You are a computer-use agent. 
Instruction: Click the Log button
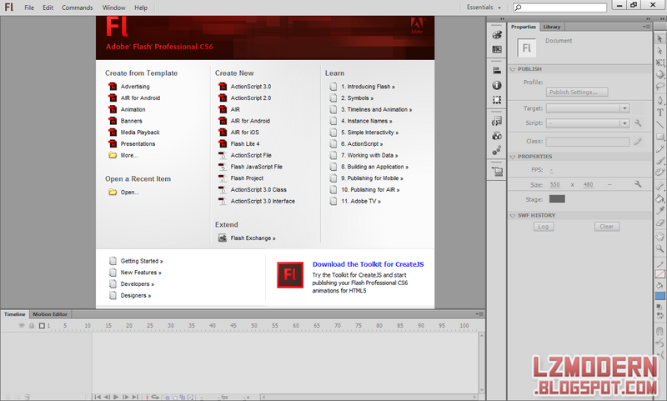coord(544,227)
